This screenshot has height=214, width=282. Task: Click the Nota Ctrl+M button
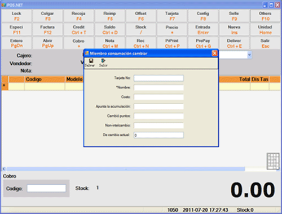click(110, 43)
